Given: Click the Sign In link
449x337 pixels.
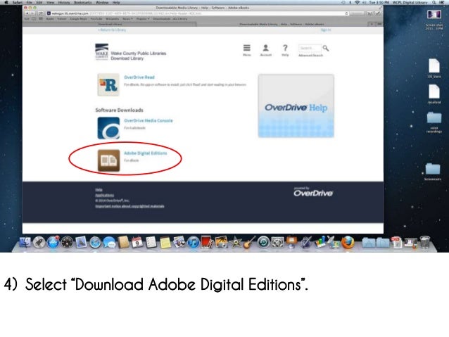Looking at the screenshot, I should [326, 30].
